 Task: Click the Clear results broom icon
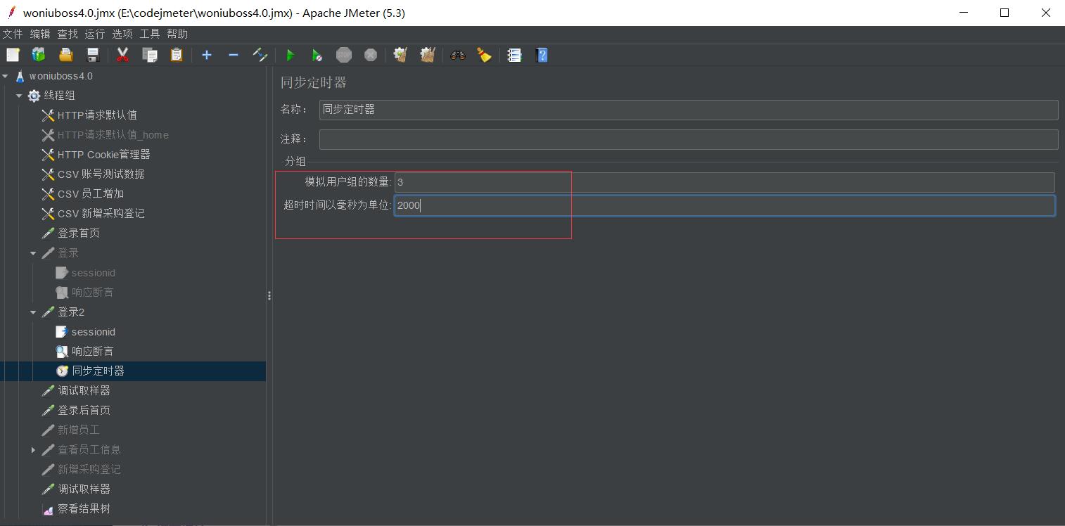click(401, 55)
